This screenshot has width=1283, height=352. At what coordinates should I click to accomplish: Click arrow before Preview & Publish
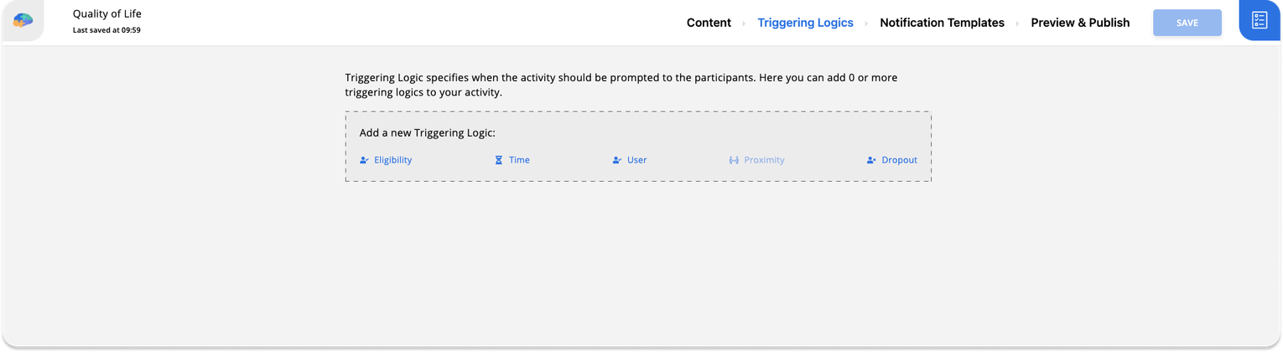[1017, 23]
